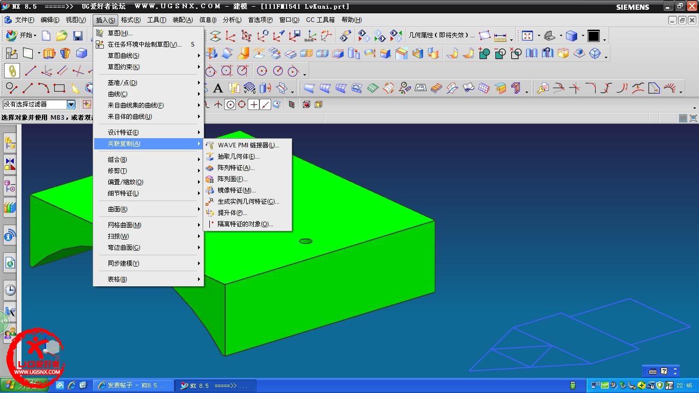Choose 镜像特征(M) from the submenu
Viewport: 699px width, 393px height.
pyautogui.click(x=248, y=190)
